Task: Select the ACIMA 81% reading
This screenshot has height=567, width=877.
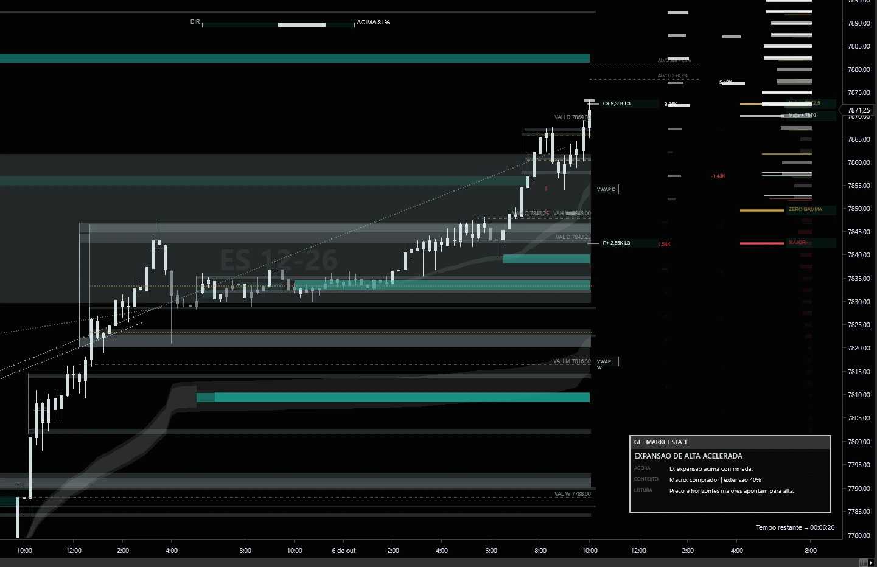Action: (373, 23)
